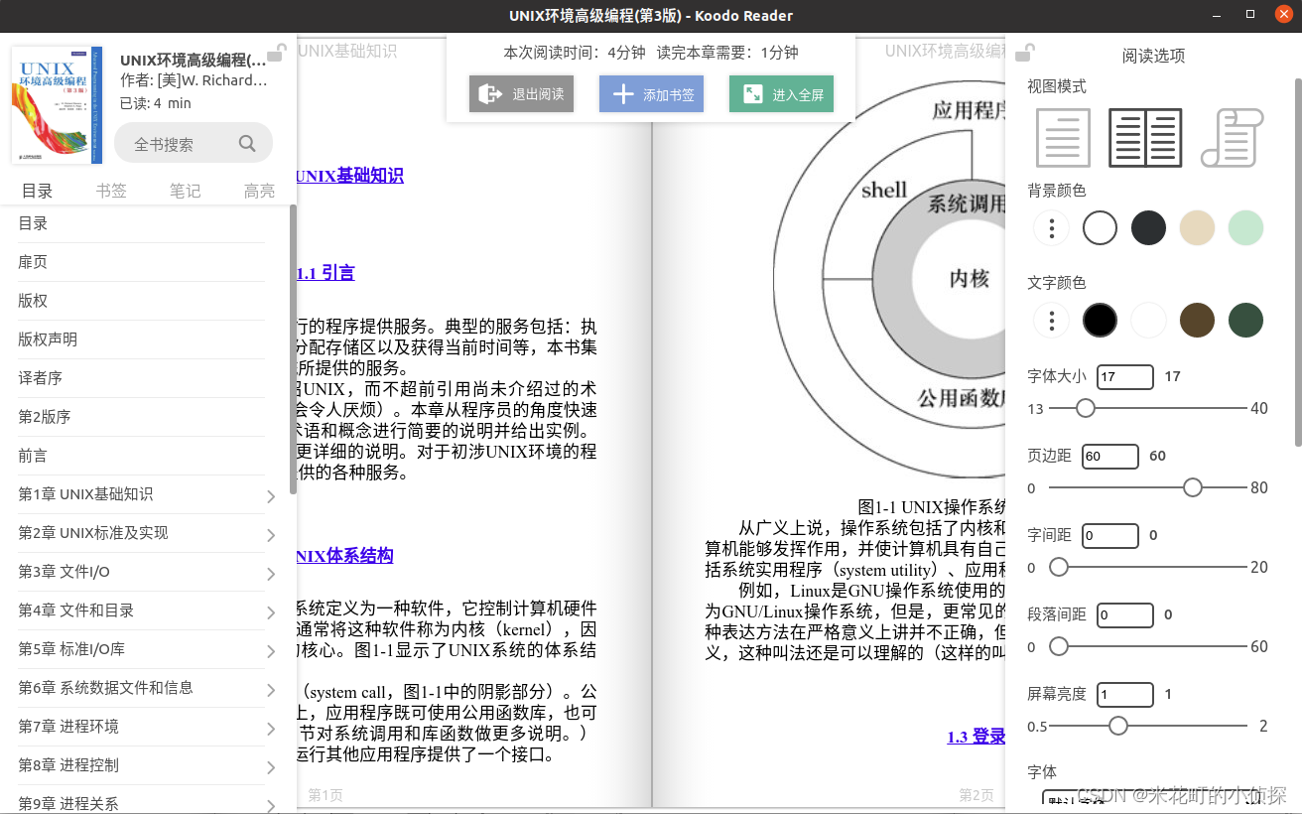Click the screen brightness slider handle
The height and width of the screenshot is (814, 1302).
tap(1118, 726)
